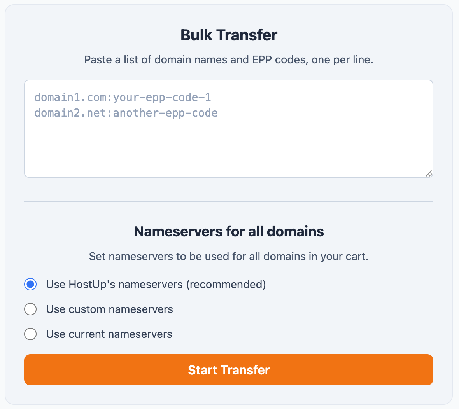459x409 pixels.
Task: Select the 'Use HostUp's nameservers' radio button
Action: point(30,284)
